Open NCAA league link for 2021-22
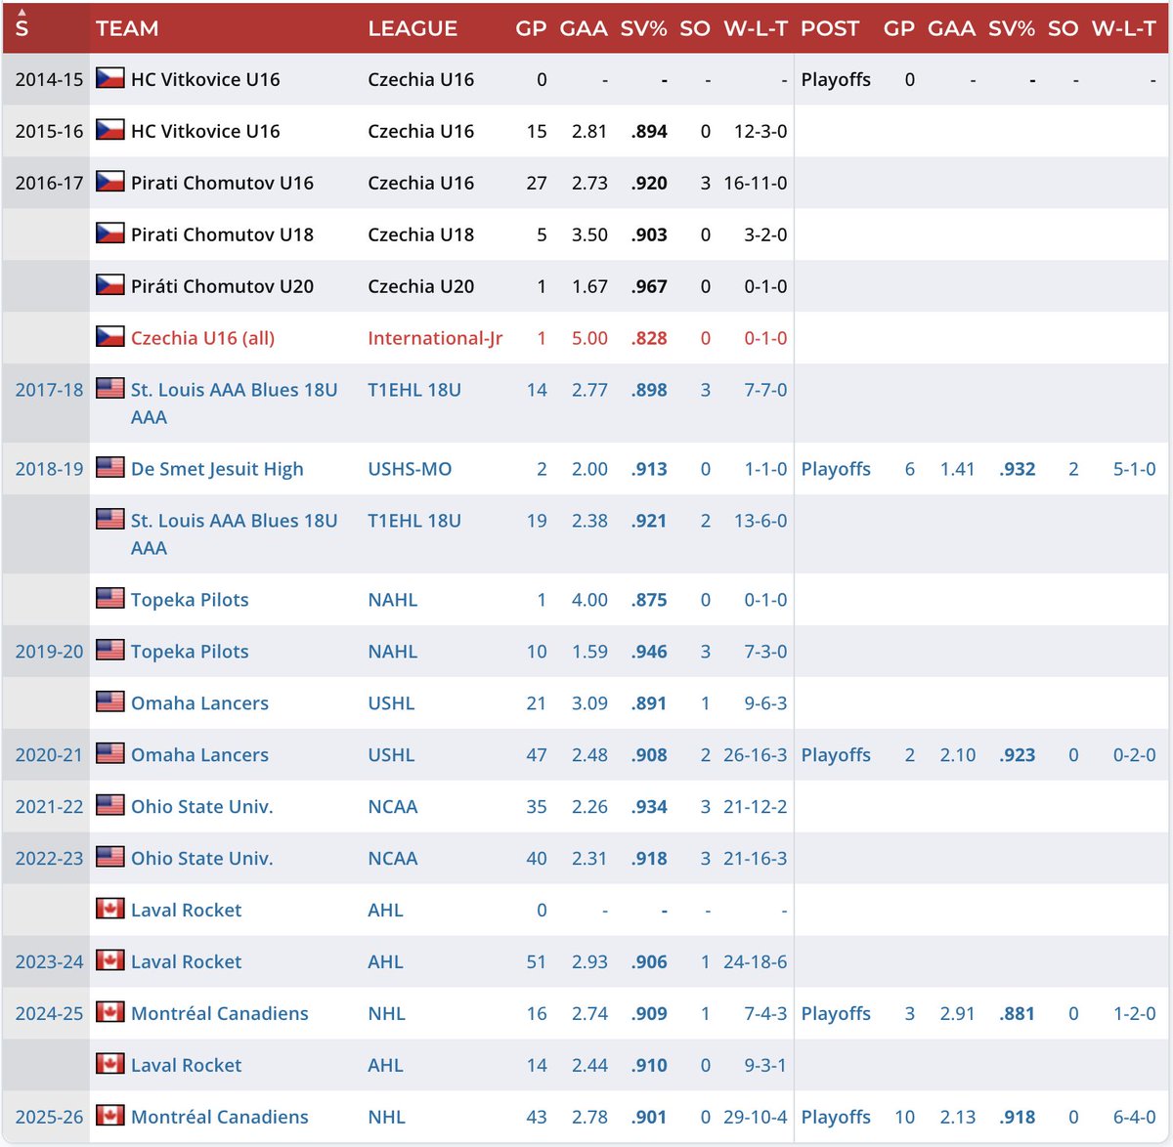Viewport: 1173px width, 1147px height. pos(393,807)
